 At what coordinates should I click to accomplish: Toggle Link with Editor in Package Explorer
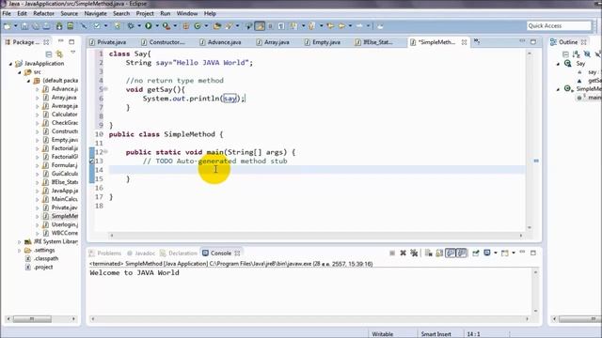[x=59, y=54]
